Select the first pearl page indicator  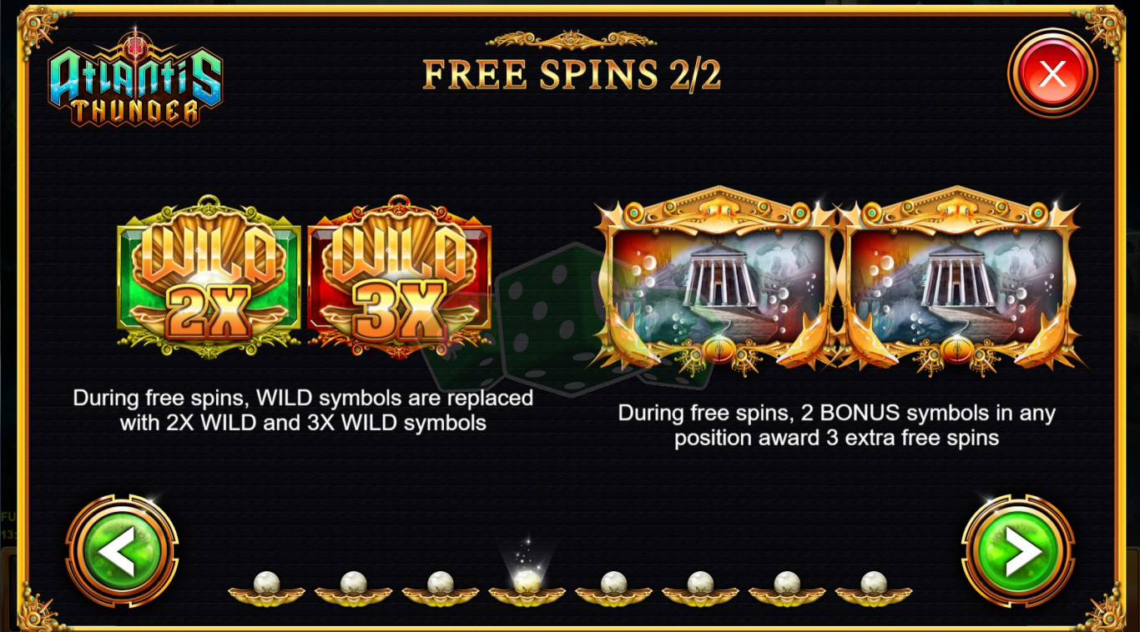[266, 589]
